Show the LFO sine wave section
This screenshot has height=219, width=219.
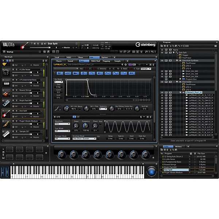tap(116, 73)
